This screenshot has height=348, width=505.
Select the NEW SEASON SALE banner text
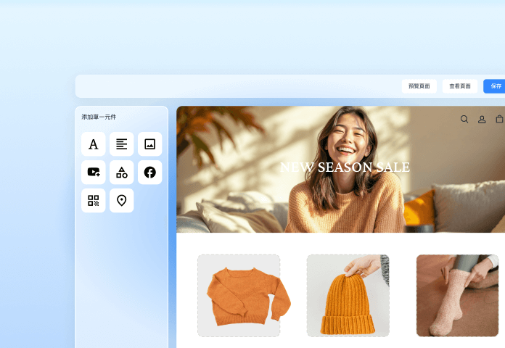345,167
